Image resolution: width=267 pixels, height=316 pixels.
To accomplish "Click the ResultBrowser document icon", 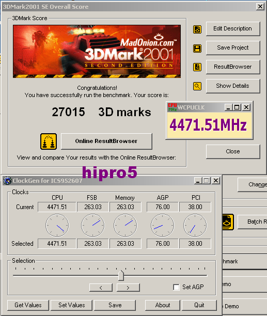I will click(x=197, y=67).
